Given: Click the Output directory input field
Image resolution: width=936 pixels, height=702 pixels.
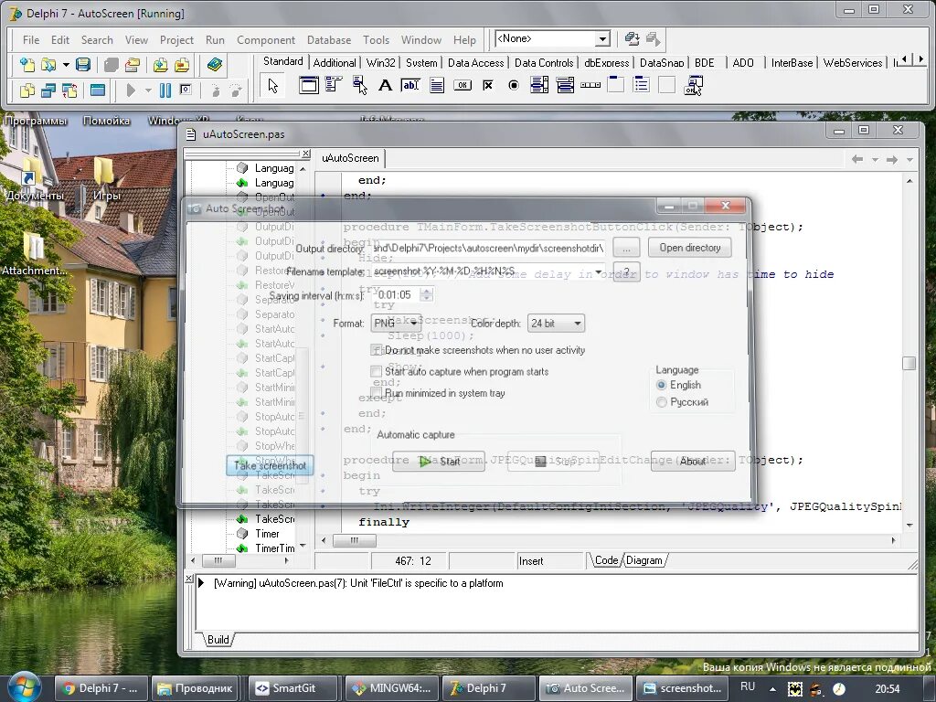Looking at the screenshot, I should pos(490,248).
